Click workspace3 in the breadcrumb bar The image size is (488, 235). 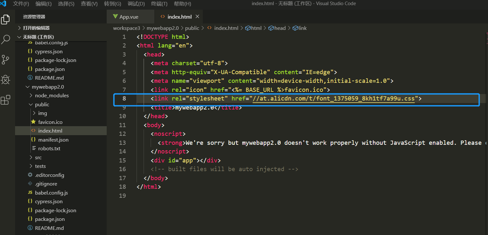coord(127,28)
